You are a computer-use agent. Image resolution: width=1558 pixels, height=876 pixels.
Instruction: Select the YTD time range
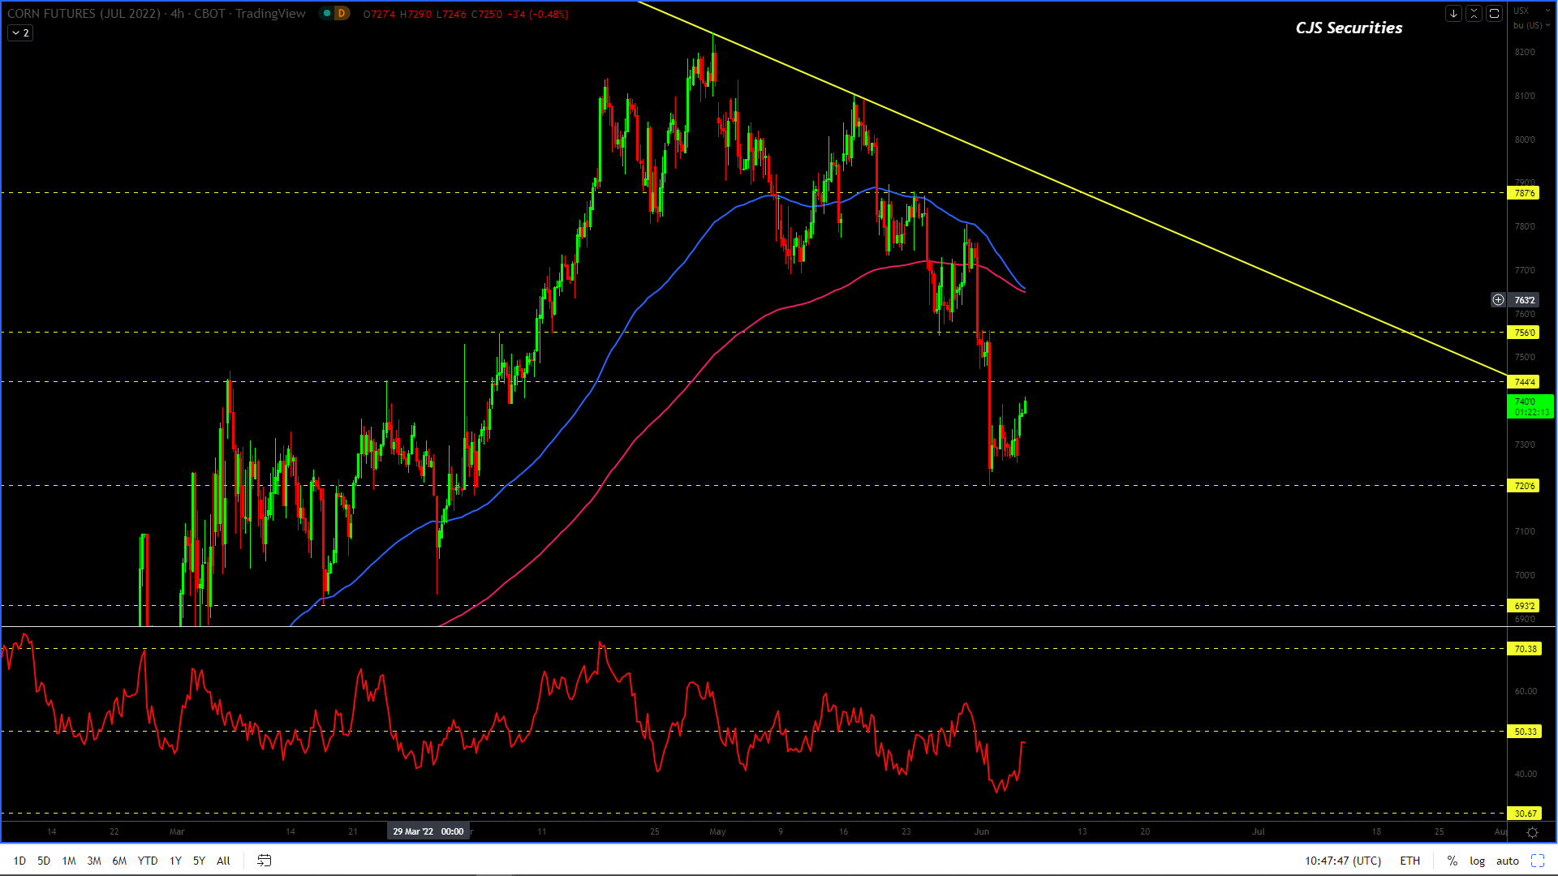(x=148, y=861)
